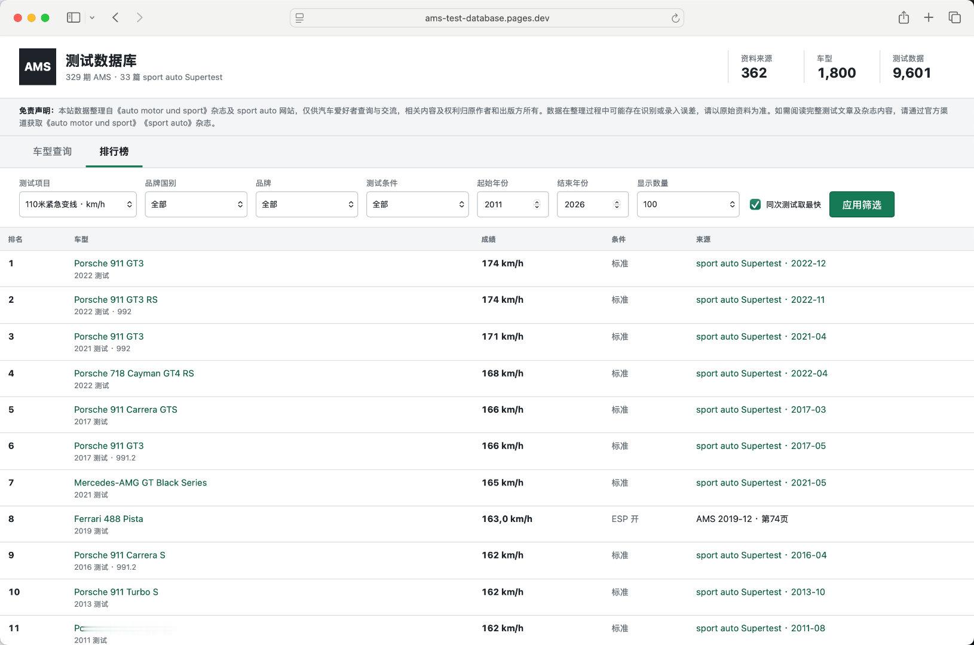974x645 pixels.
Task: Open the 显示数量 dropdown set to 100
Action: coord(688,204)
